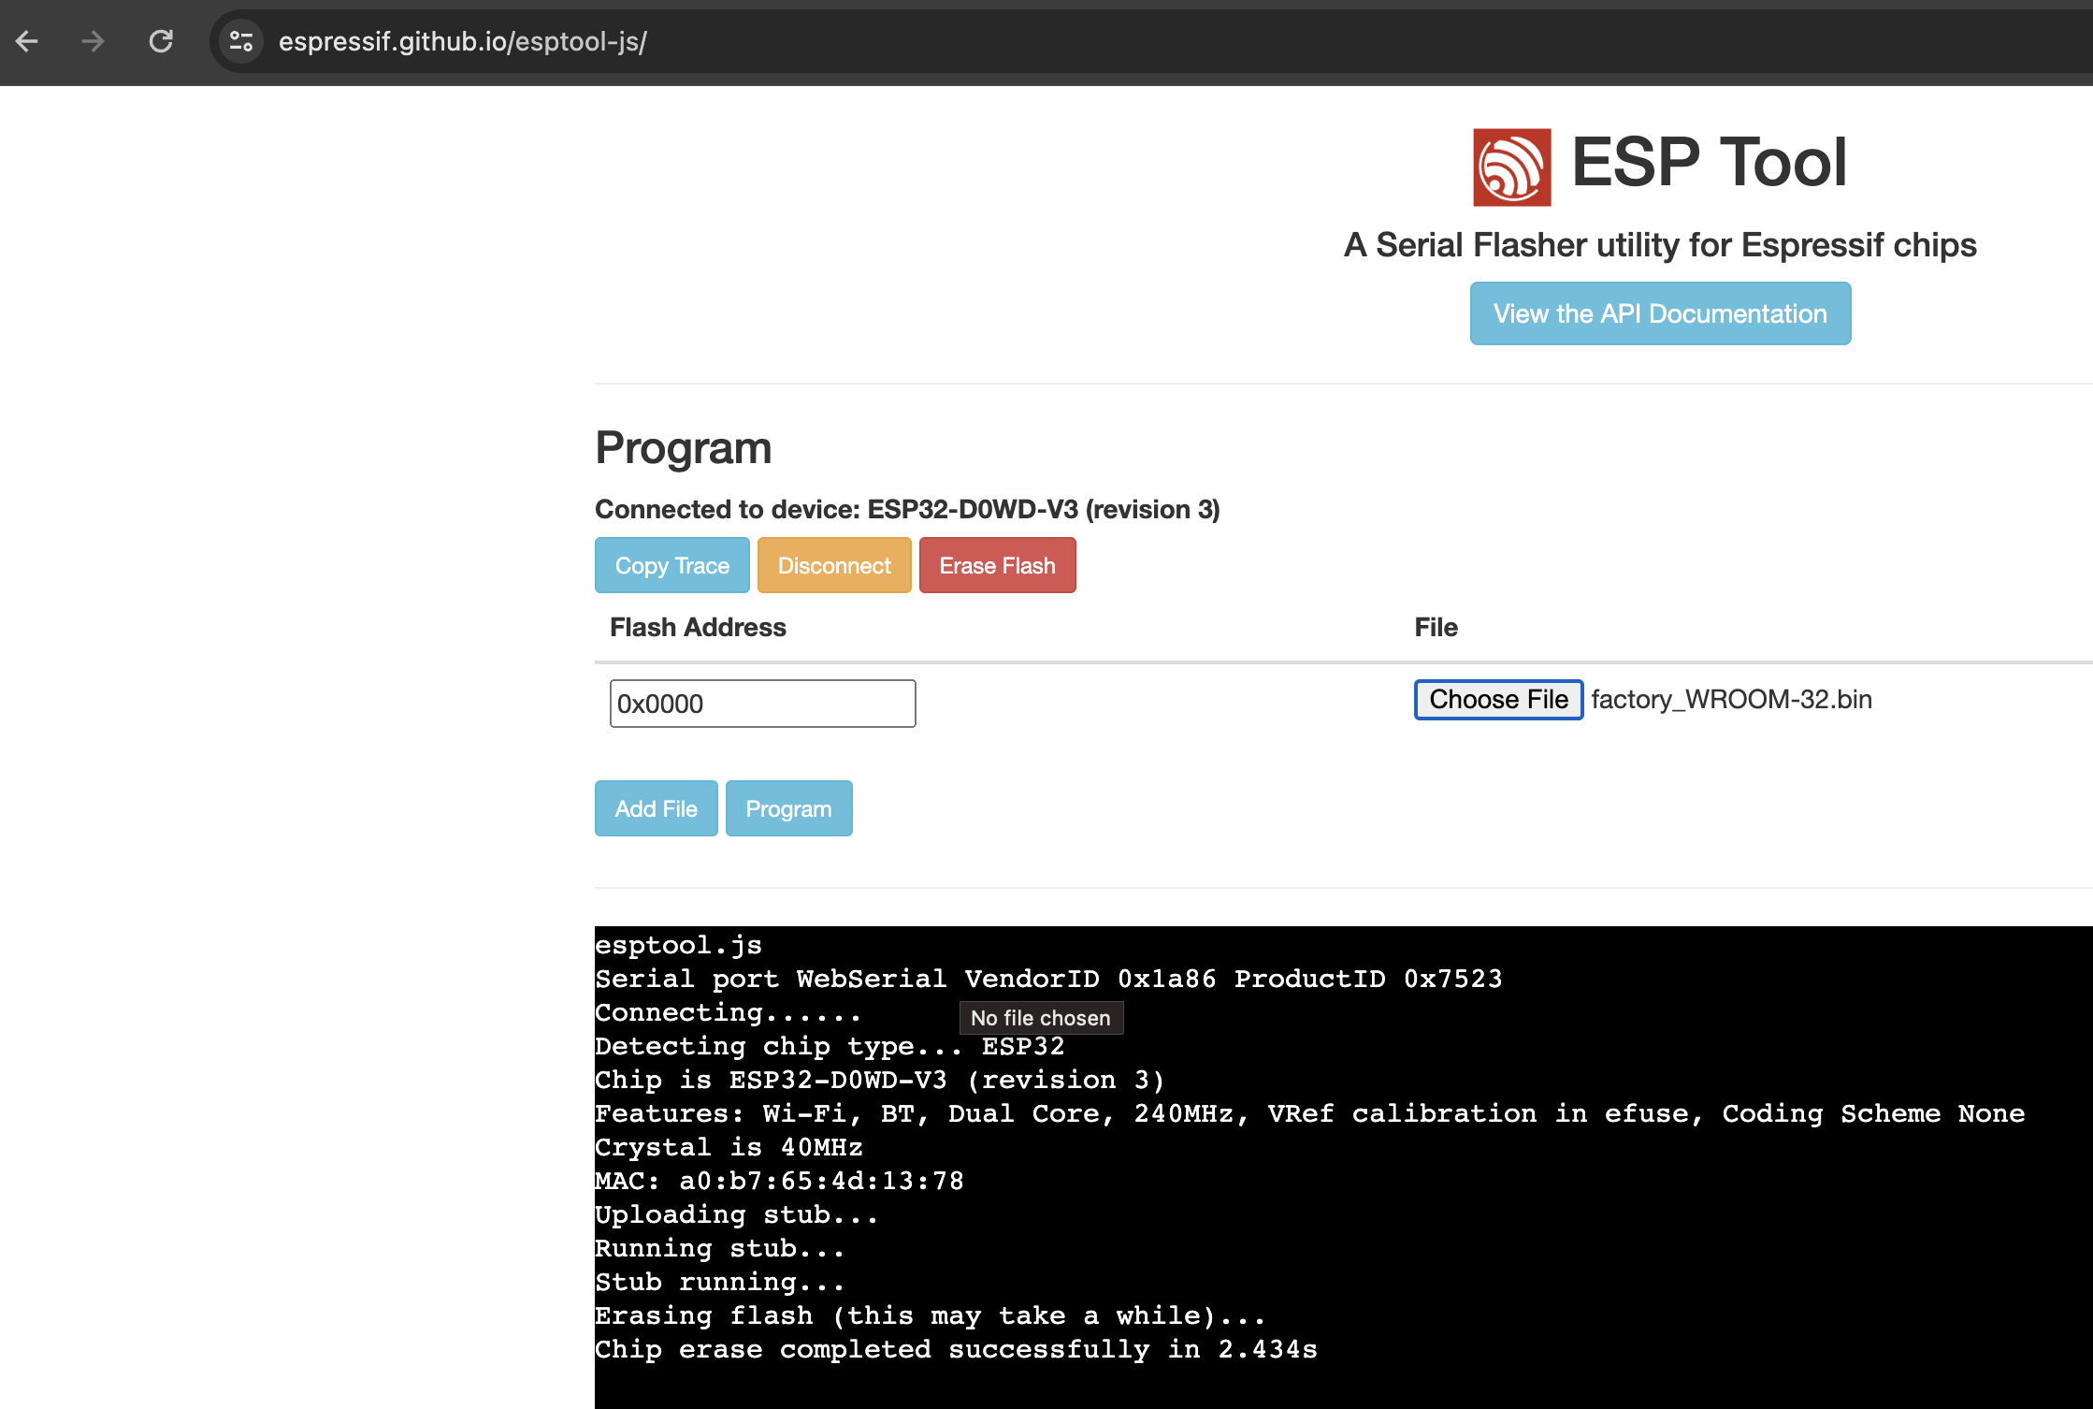The height and width of the screenshot is (1409, 2093).
Task: Click the address bar URL
Action: (x=462, y=41)
